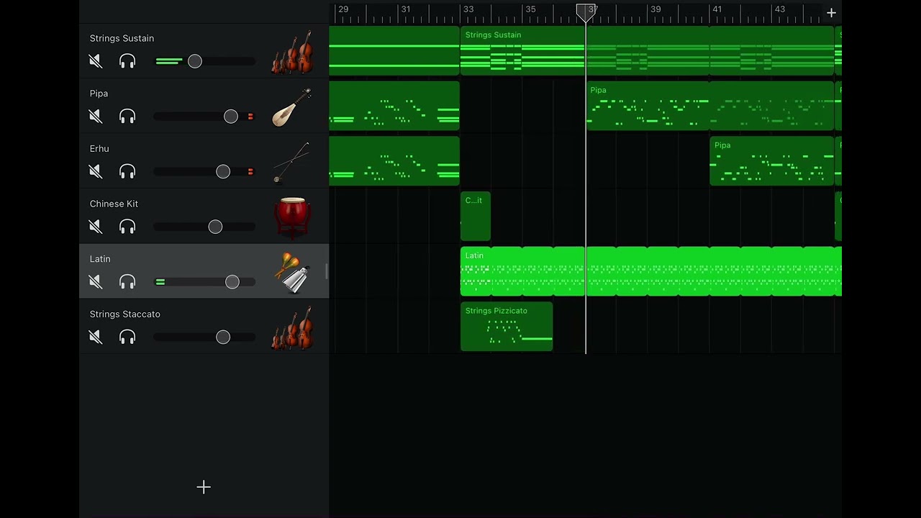
Task: Jump to bar 29 on the ruler
Action: point(343,9)
